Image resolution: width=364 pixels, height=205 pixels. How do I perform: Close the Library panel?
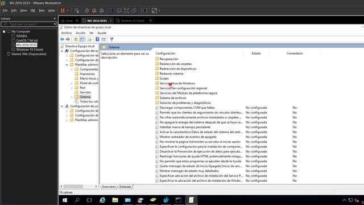point(55,18)
